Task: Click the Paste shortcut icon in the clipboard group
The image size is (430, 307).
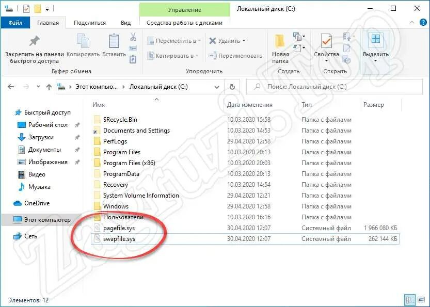Action: coord(133,59)
